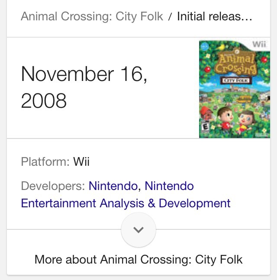Click the Wii logo on the game cover
The width and height of the screenshot is (277, 280).
[x=260, y=45]
